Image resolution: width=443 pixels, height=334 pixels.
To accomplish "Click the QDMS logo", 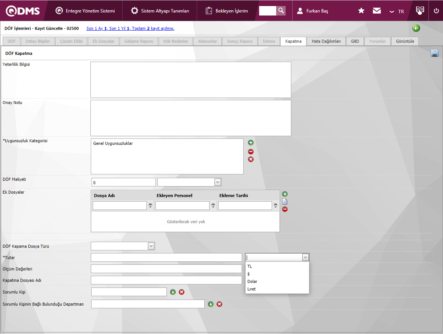I will pos(23,11).
